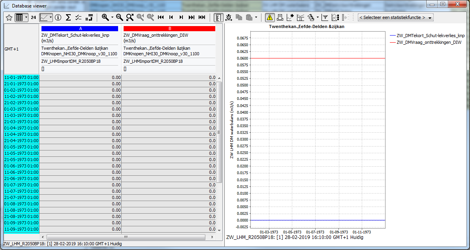Select the 21-08-1973 01:00 row
This screenshot has height=250, width=470.
pos(21,216)
